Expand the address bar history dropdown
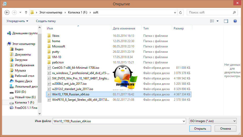Image resolution: width=243 pixels, height=137 pixels. click(x=174, y=12)
